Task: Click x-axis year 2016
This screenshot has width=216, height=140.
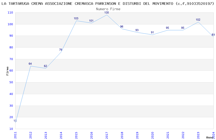Action: (x=91, y=135)
